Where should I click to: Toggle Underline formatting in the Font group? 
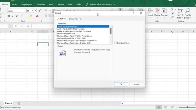pos(17,16)
